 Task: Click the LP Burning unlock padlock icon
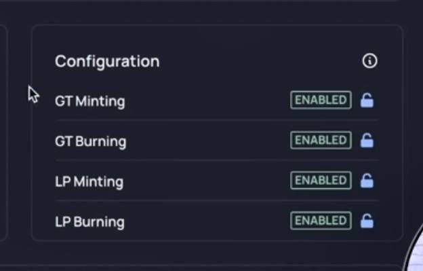point(367,221)
